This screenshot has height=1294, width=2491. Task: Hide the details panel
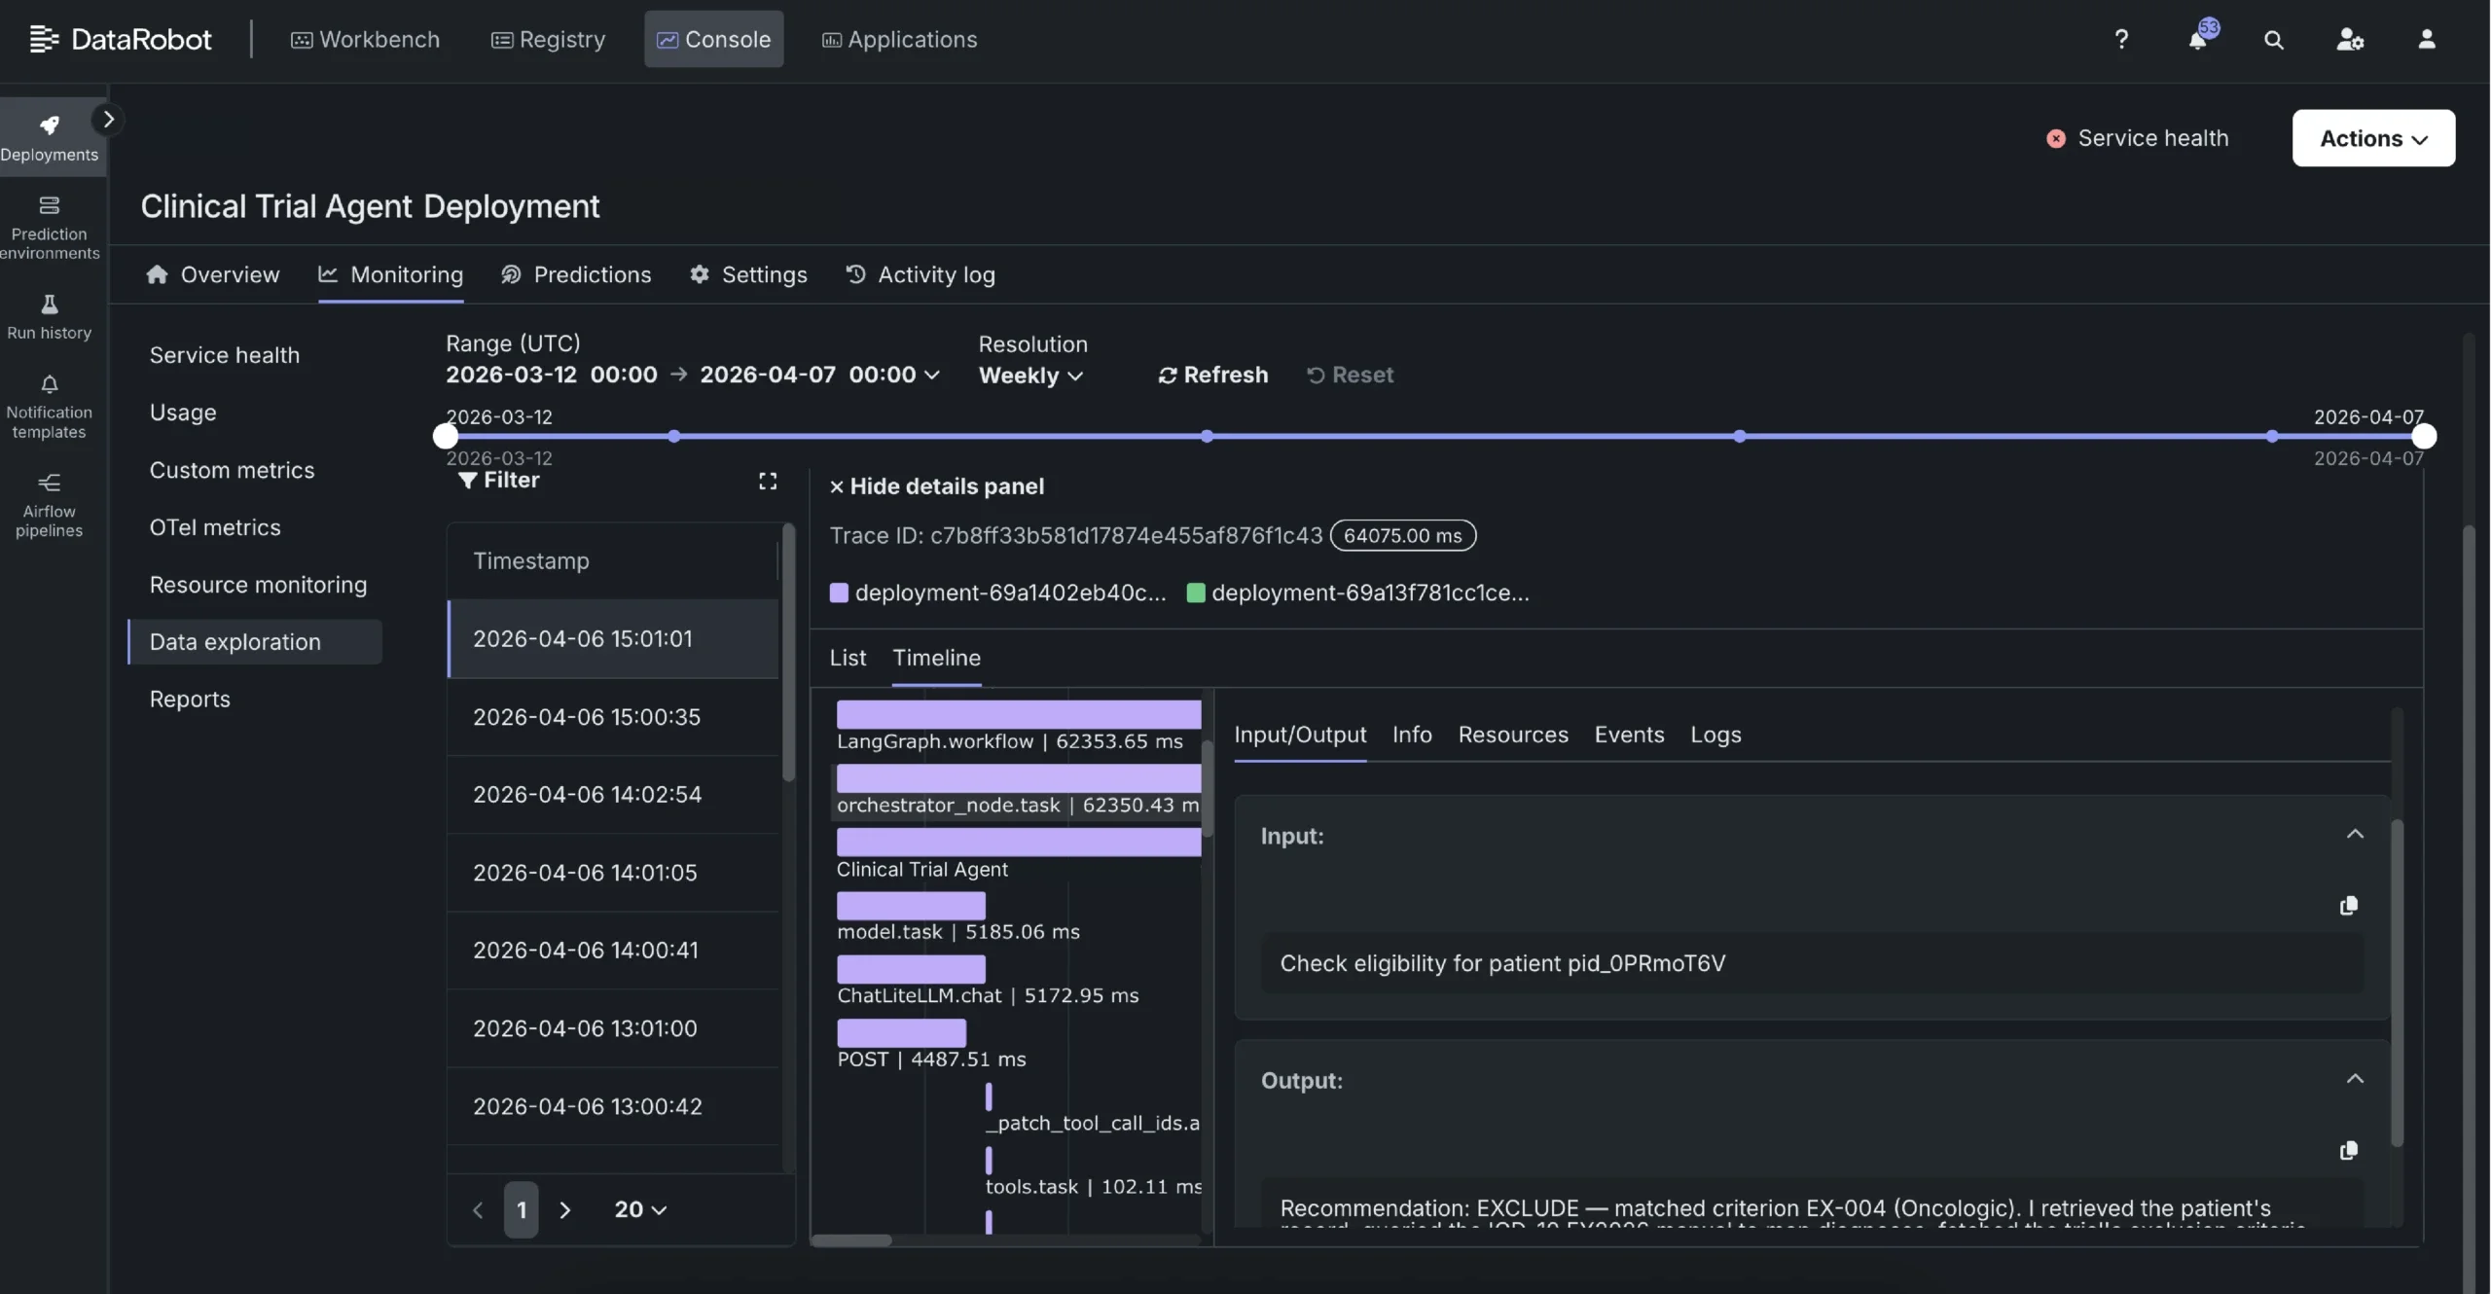(x=936, y=486)
